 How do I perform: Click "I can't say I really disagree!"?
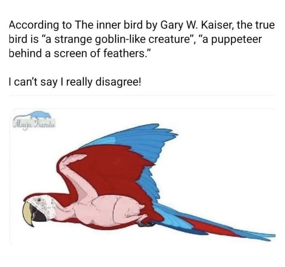click(75, 82)
